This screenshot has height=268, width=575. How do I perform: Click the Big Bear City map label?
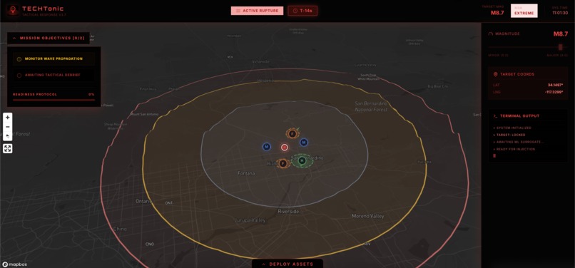[438, 86]
